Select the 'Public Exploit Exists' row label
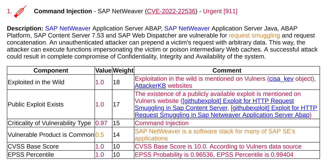Image resolution: width=328 pixels, height=165 pixels. pos(36,104)
